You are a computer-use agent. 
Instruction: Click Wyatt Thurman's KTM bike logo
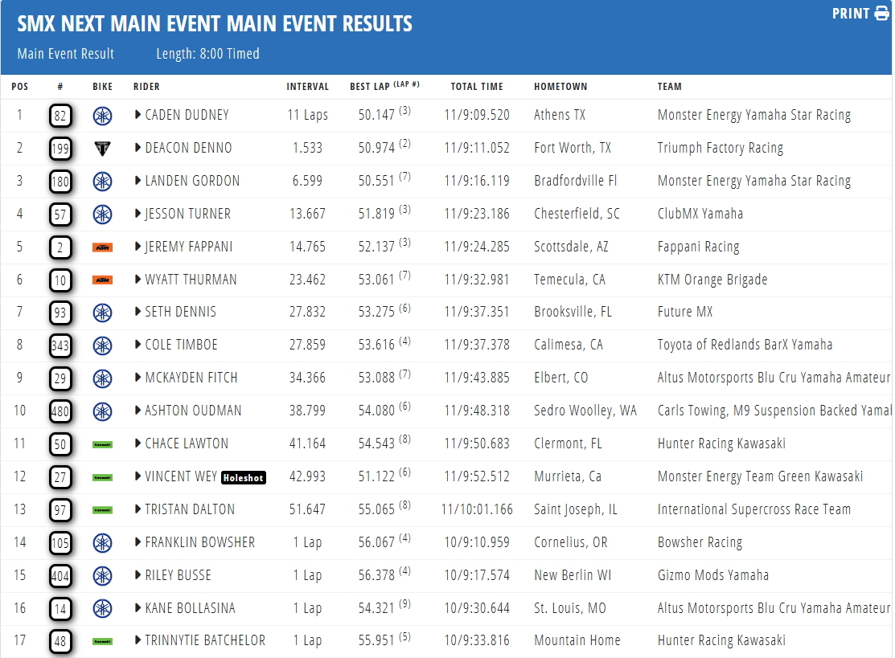tap(102, 280)
